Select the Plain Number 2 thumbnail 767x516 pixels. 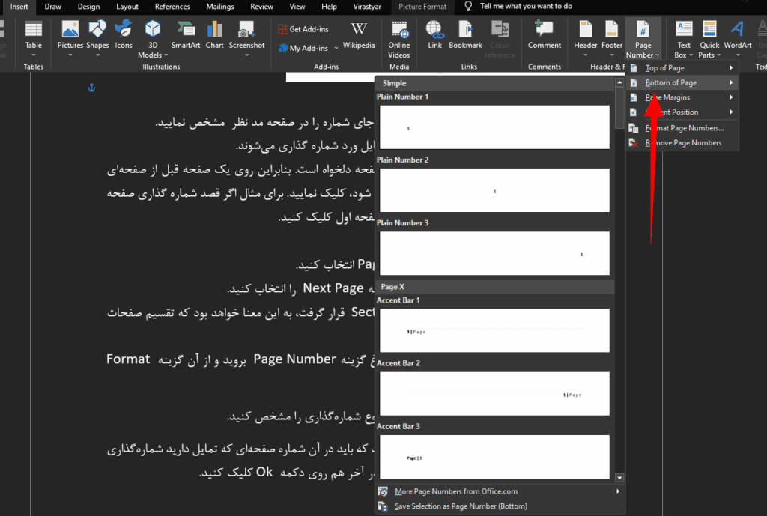[x=494, y=190]
